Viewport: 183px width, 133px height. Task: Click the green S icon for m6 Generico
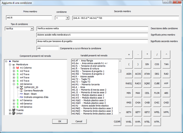[17, 84]
